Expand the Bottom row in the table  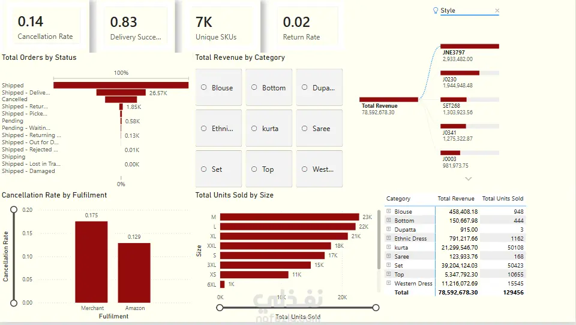pyautogui.click(x=389, y=220)
